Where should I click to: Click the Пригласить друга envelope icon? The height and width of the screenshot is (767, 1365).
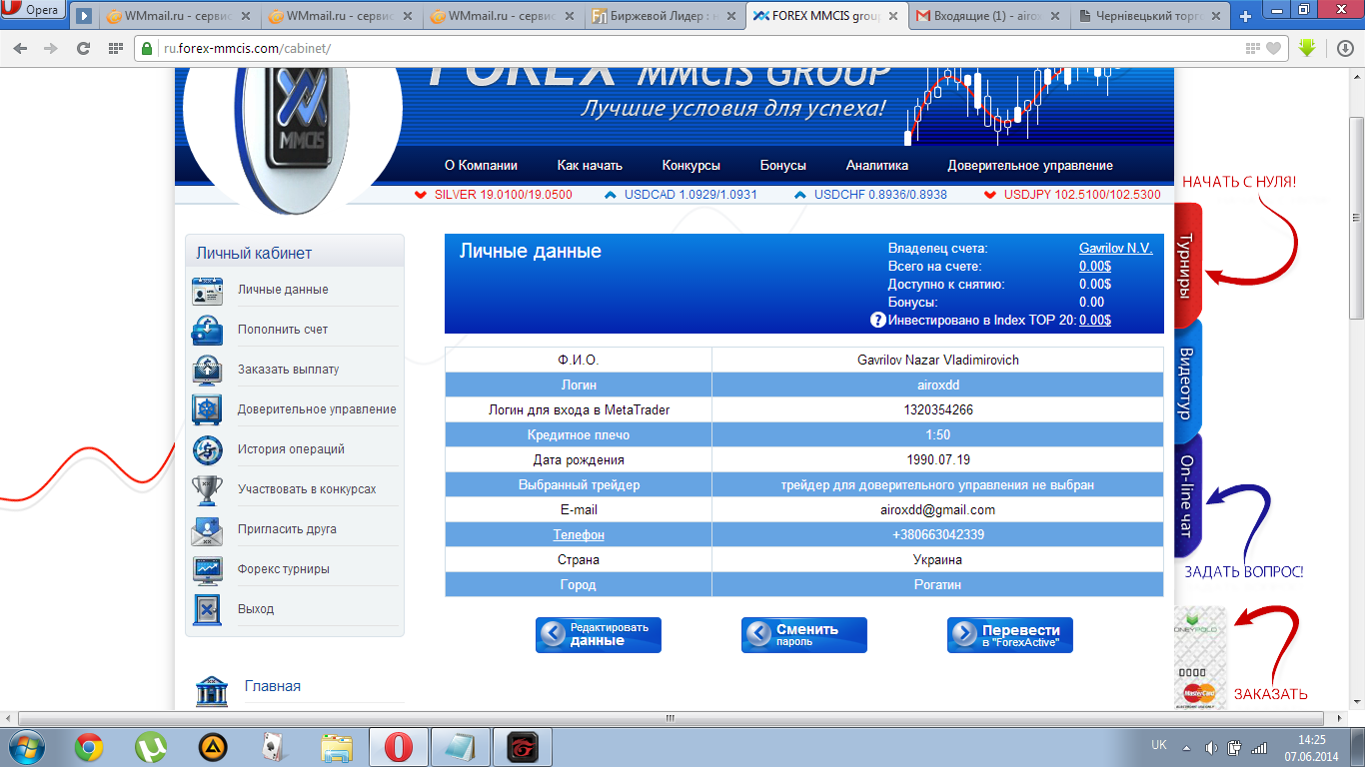[x=207, y=529]
